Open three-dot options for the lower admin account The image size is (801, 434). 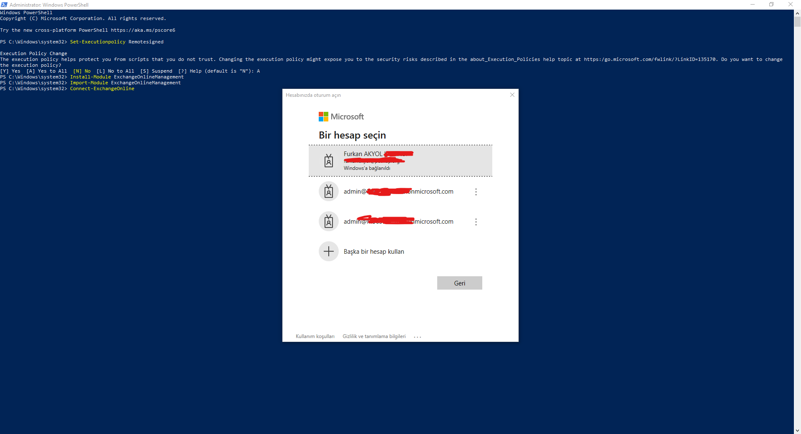coord(476,222)
